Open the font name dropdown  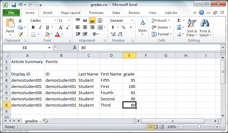55,21
